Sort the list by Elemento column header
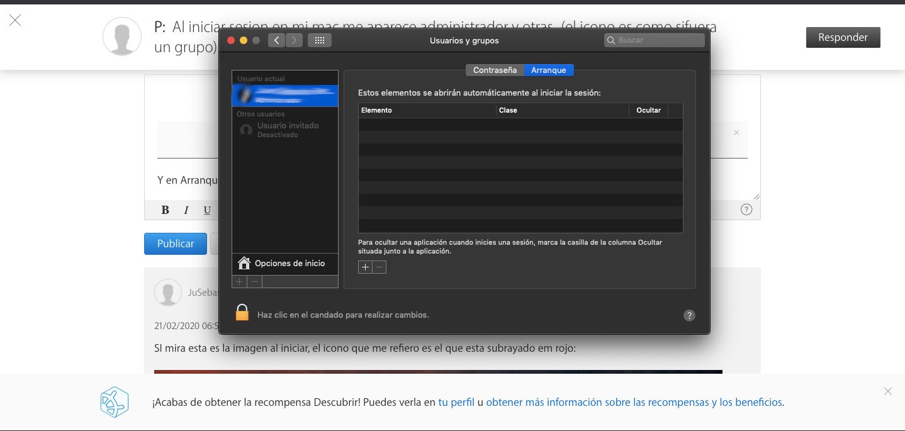 tap(427, 110)
